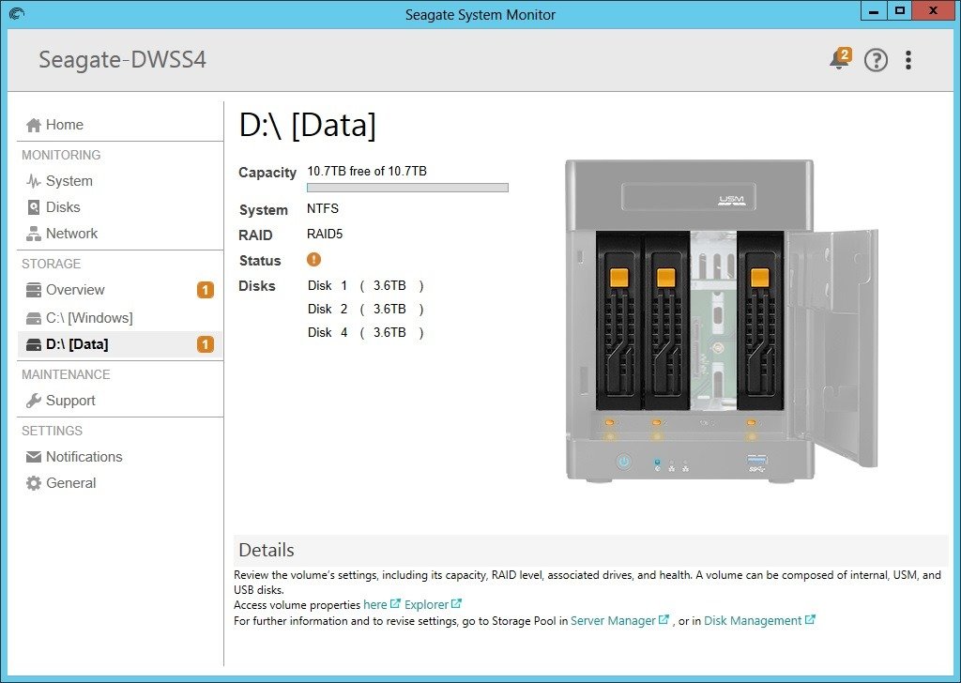Go to Home page

click(65, 125)
